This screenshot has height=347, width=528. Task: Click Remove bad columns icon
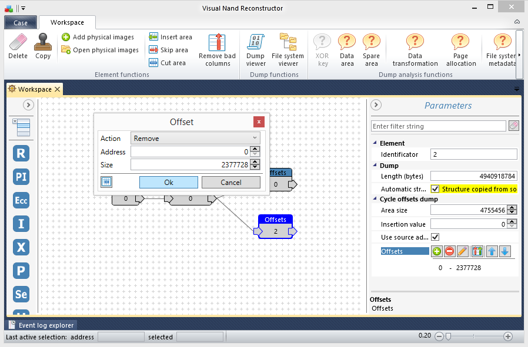(217, 42)
